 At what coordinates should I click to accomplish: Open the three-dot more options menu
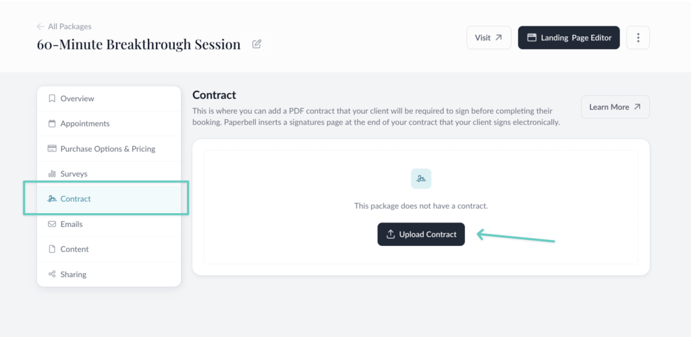click(638, 38)
